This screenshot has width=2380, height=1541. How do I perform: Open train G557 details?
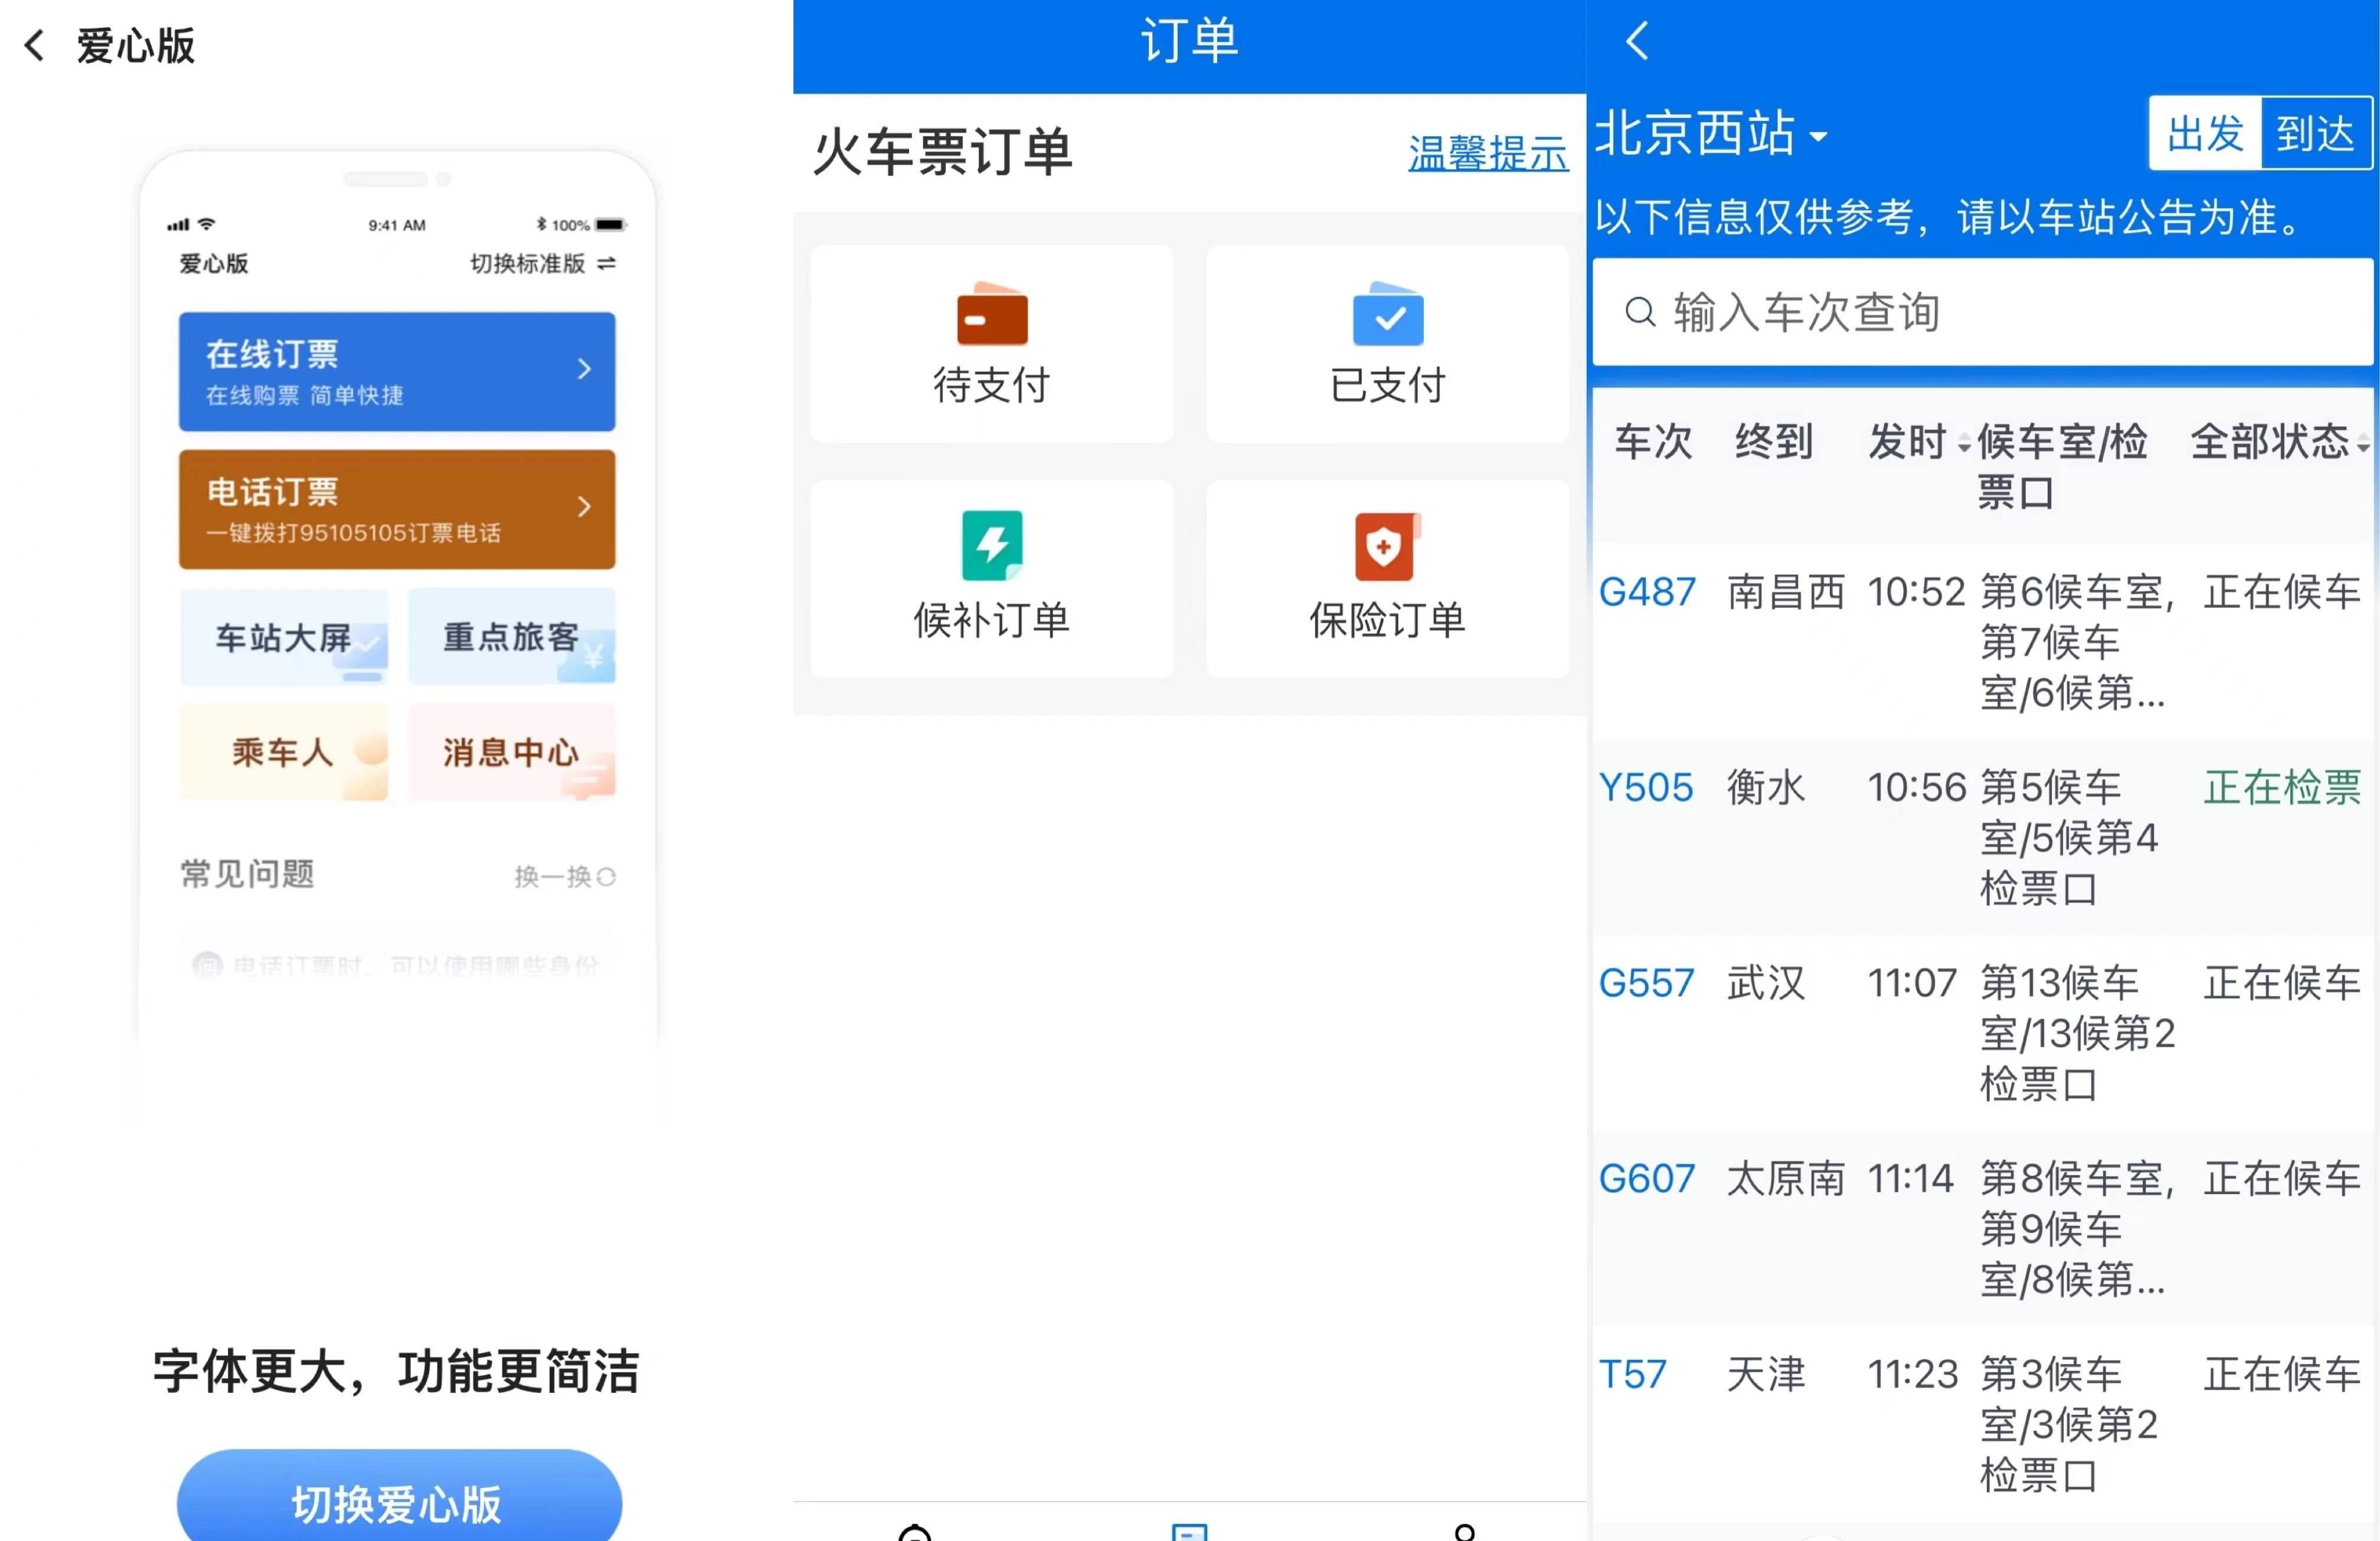click(1646, 982)
